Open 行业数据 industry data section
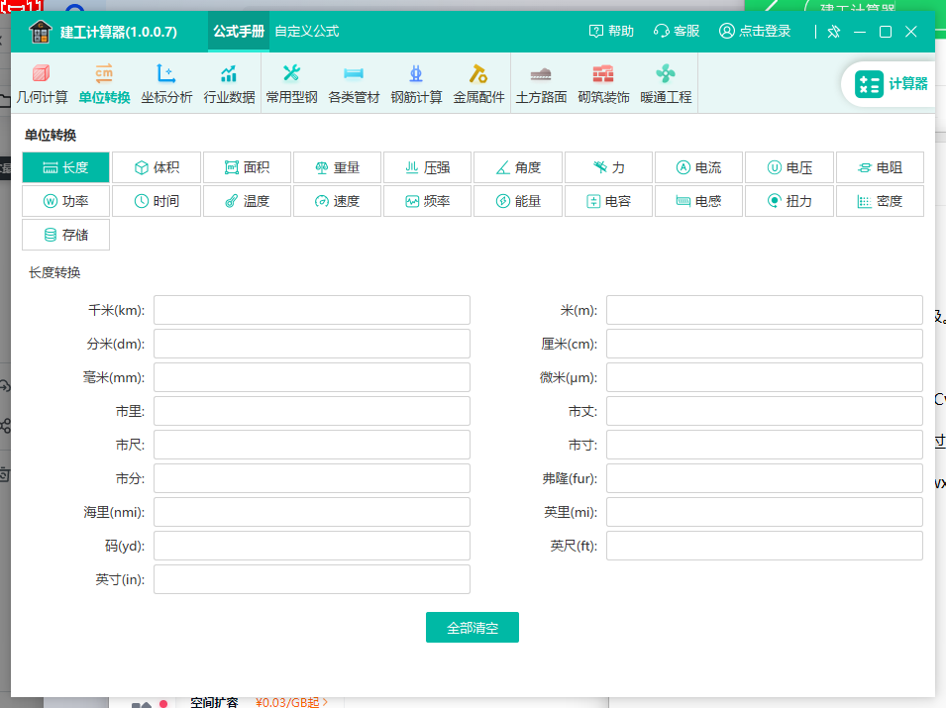Screen dimensions: 946x708 tap(229, 83)
